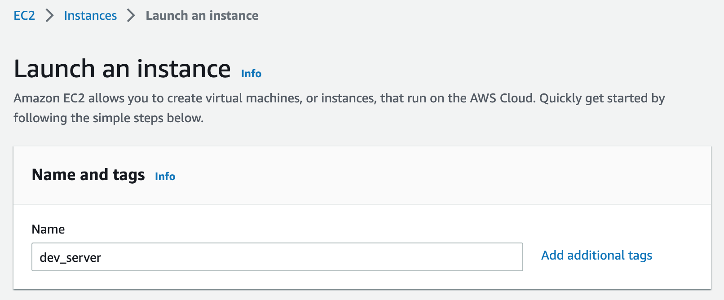Click the words 'AWS Cloud' in the description
The width and height of the screenshot is (724, 300).
(503, 98)
